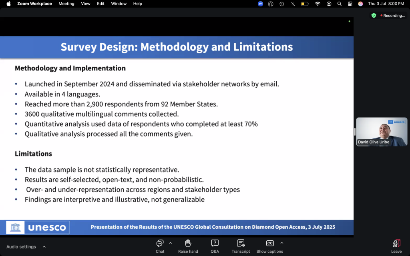Open the Apple menu

click(8, 4)
